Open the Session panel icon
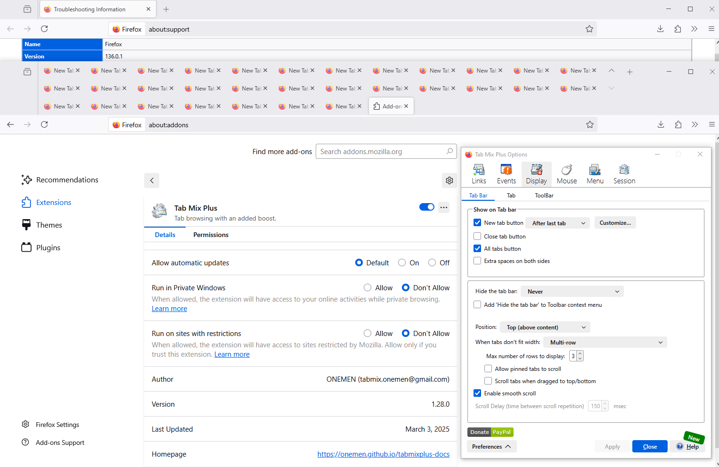 click(x=624, y=174)
